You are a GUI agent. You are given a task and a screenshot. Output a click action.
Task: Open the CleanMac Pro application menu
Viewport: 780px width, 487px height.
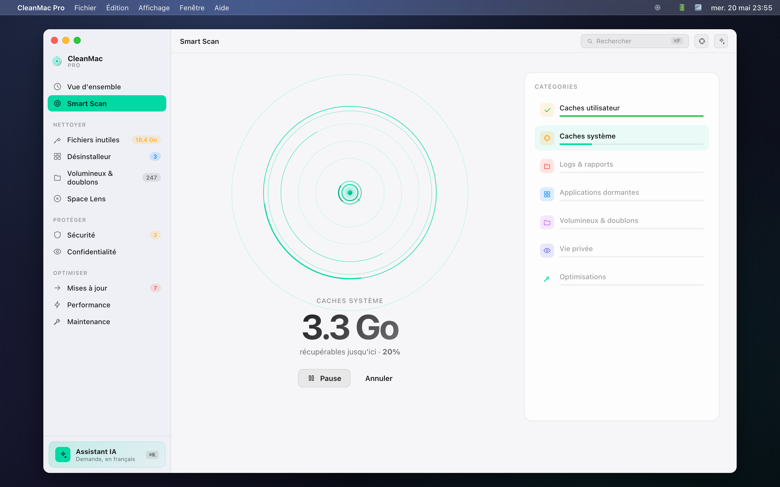pos(41,8)
